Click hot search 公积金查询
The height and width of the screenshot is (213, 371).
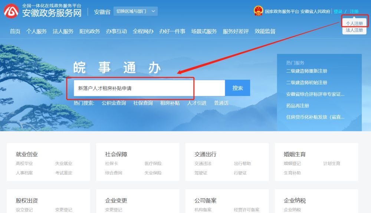(x=114, y=103)
